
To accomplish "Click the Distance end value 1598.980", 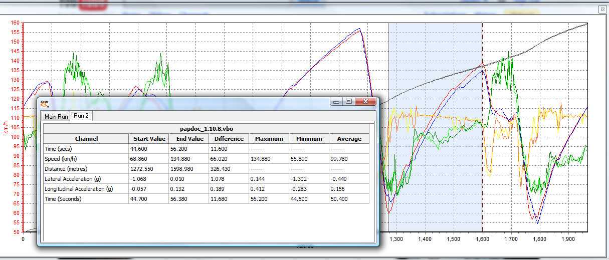I will click(x=183, y=169).
